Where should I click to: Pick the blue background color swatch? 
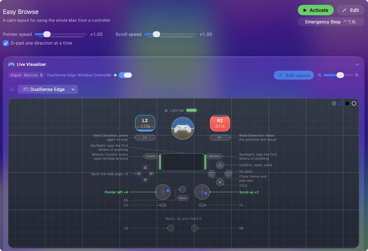[x=341, y=103]
